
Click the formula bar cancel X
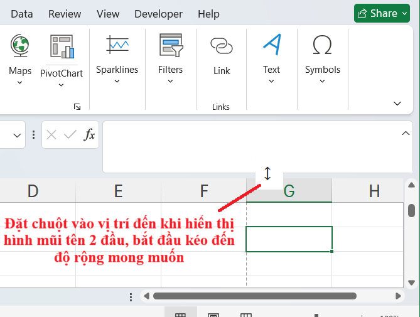pyautogui.click(x=52, y=134)
